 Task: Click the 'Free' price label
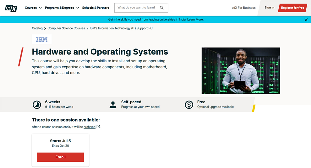pyautogui.click(x=201, y=102)
